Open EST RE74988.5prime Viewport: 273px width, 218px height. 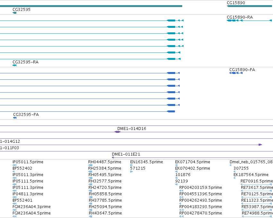[258, 213]
